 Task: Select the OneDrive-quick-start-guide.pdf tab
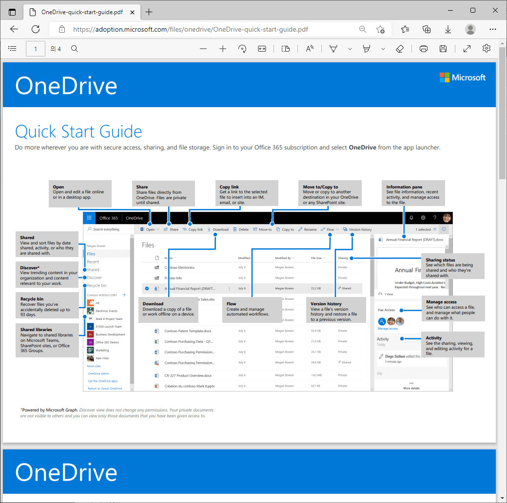(82, 12)
